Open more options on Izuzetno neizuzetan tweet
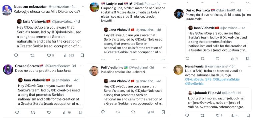 [x=83, y=7]
